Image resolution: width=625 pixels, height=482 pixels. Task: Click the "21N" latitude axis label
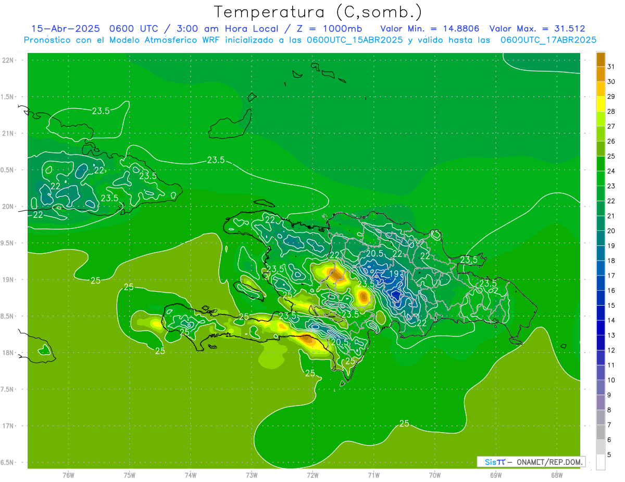click(8, 134)
